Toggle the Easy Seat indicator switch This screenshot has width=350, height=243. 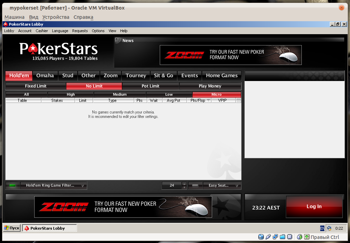[195, 186]
